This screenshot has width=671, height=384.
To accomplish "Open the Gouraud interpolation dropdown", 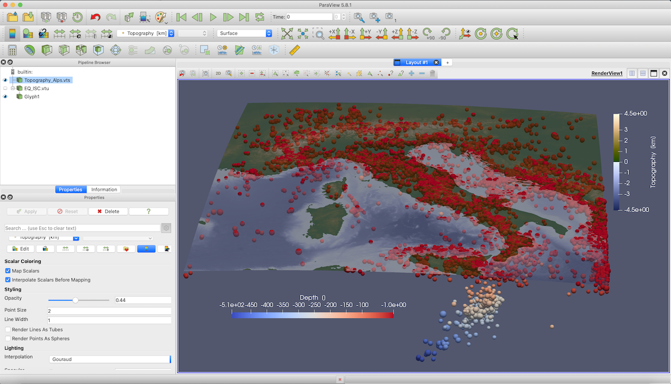I will [x=110, y=359].
